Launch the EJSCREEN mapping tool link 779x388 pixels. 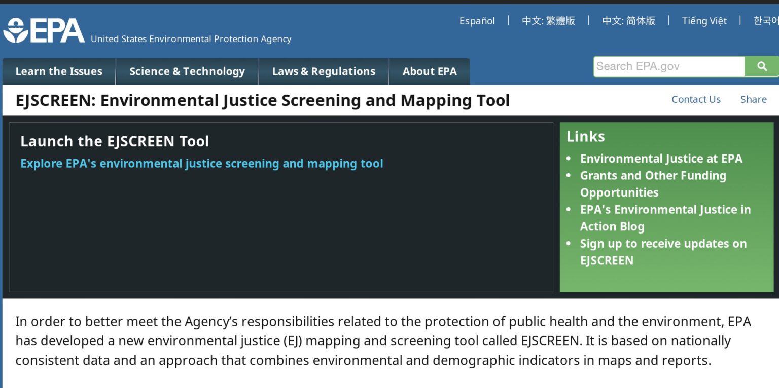click(201, 163)
